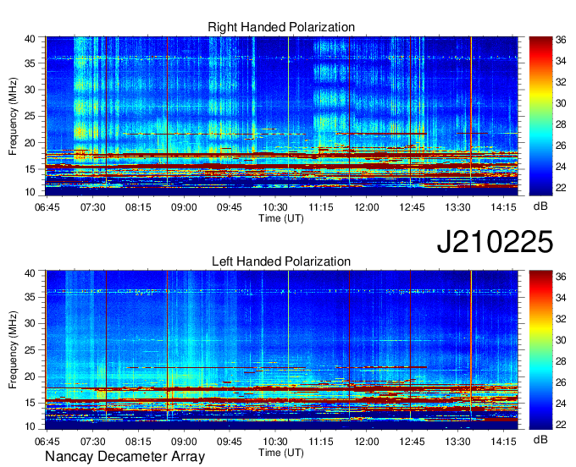Click the 09:00 time tick of Right Handed plot
The image size is (576, 467).
(x=184, y=207)
